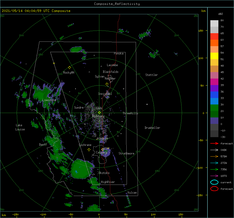Select the cyan 27ZW arrow legend icon

214,163
